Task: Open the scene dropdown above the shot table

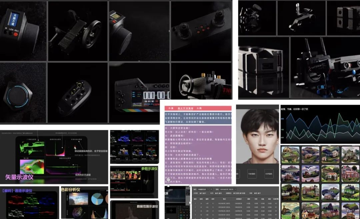Action: click(203, 189)
